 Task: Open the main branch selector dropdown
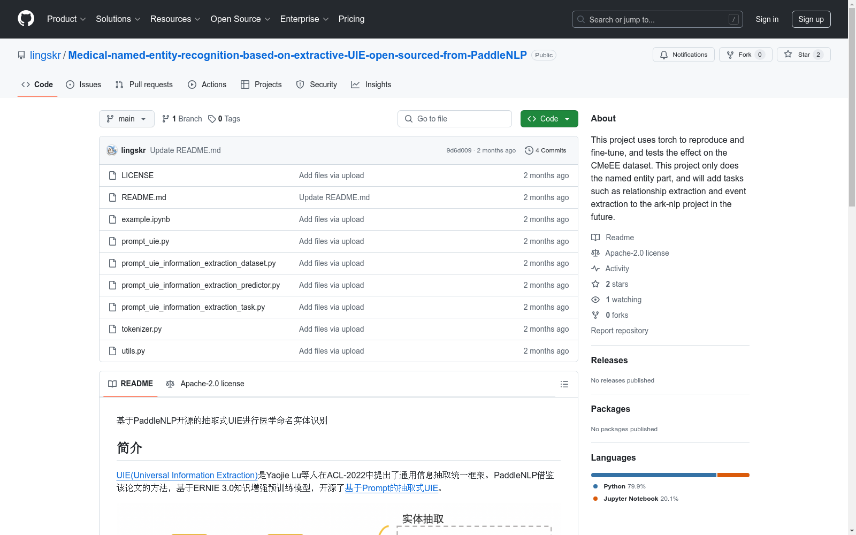(127, 119)
